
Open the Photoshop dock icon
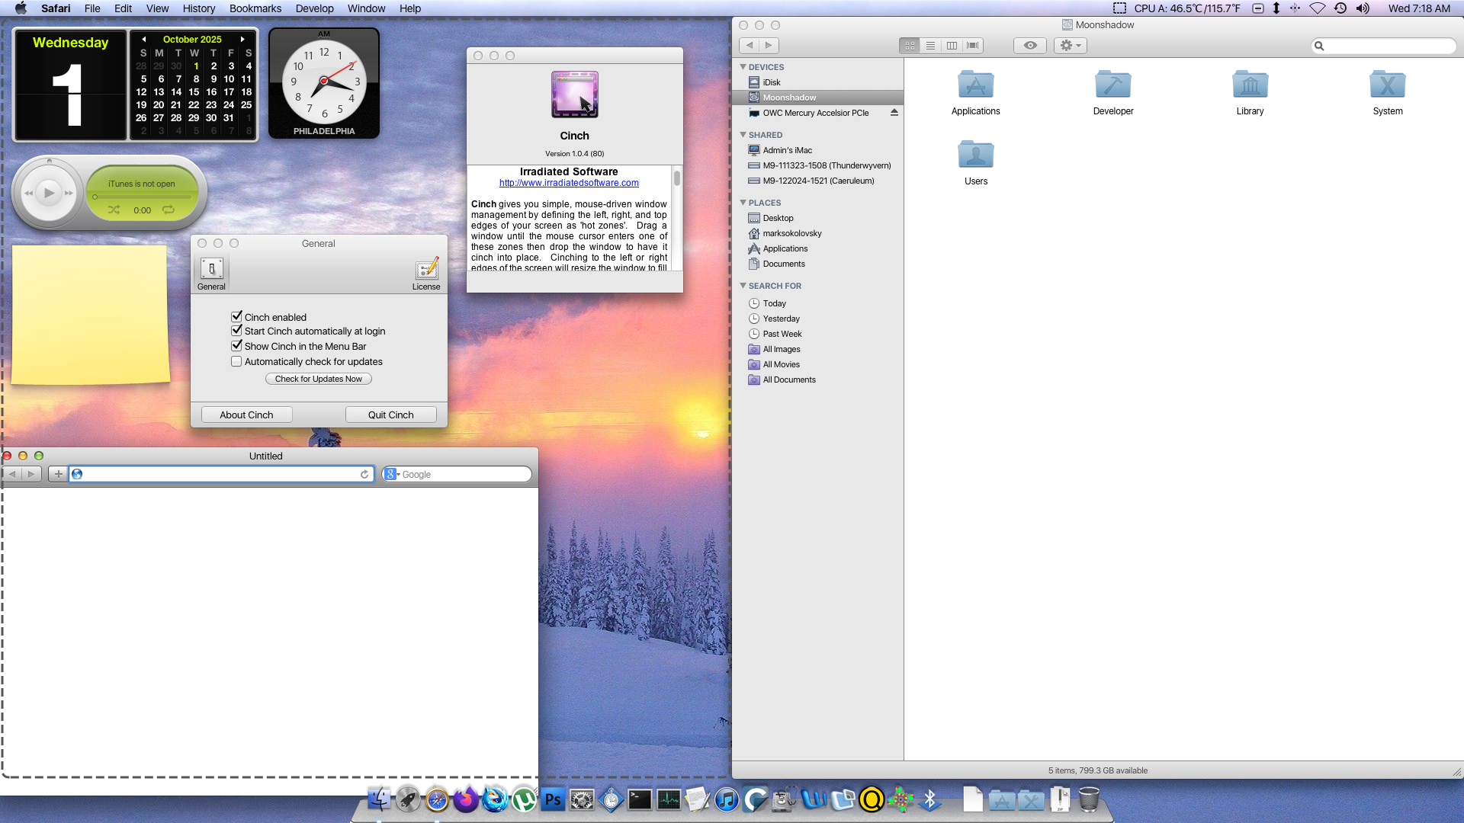(x=553, y=799)
